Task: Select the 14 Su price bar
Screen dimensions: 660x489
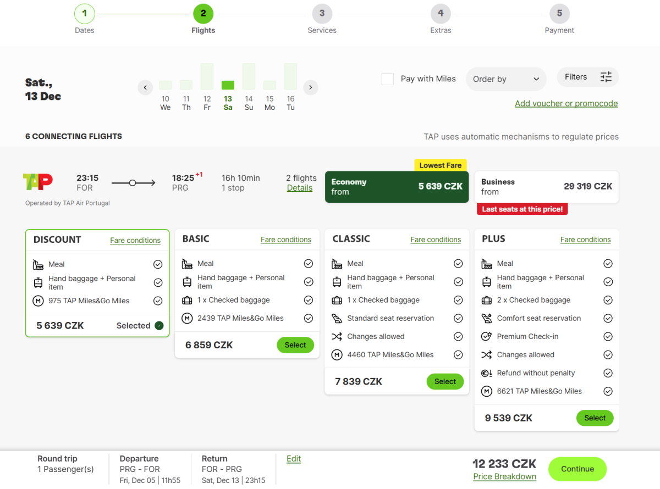Action: pyautogui.click(x=249, y=77)
